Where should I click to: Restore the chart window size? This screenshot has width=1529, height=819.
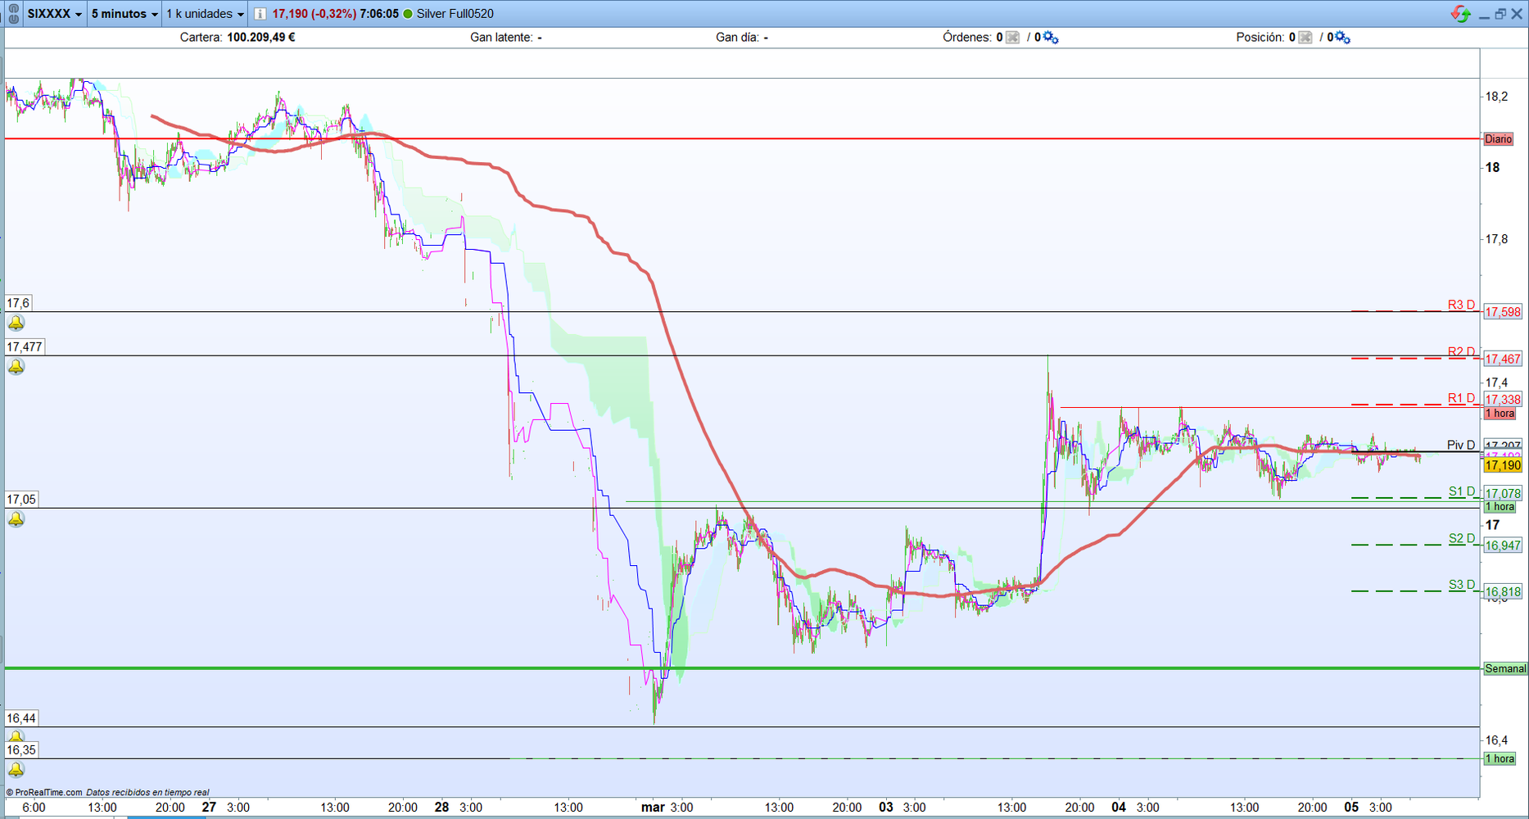1500,14
